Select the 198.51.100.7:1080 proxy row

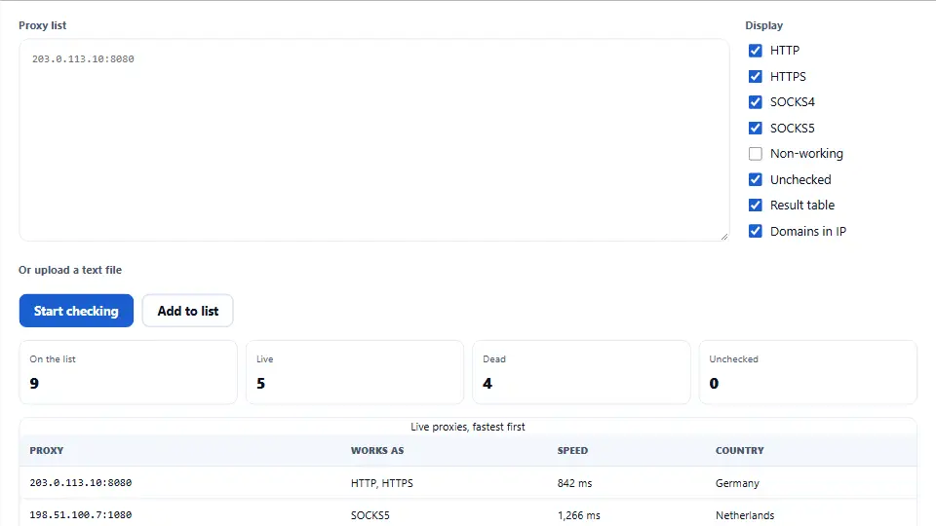click(468, 514)
